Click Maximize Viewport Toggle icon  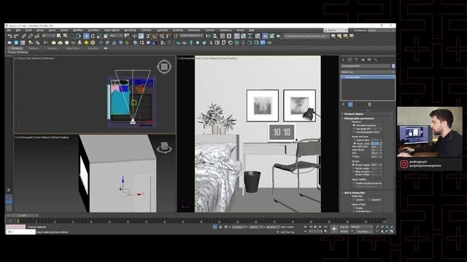click(x=391, y=231)
